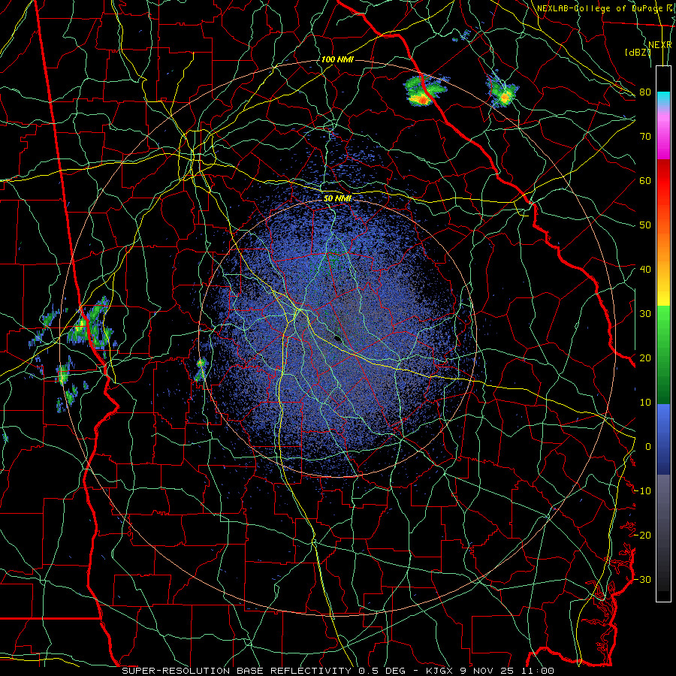
Task: Click the 100 NMI range ring label
Action: (x=337, y=59)
